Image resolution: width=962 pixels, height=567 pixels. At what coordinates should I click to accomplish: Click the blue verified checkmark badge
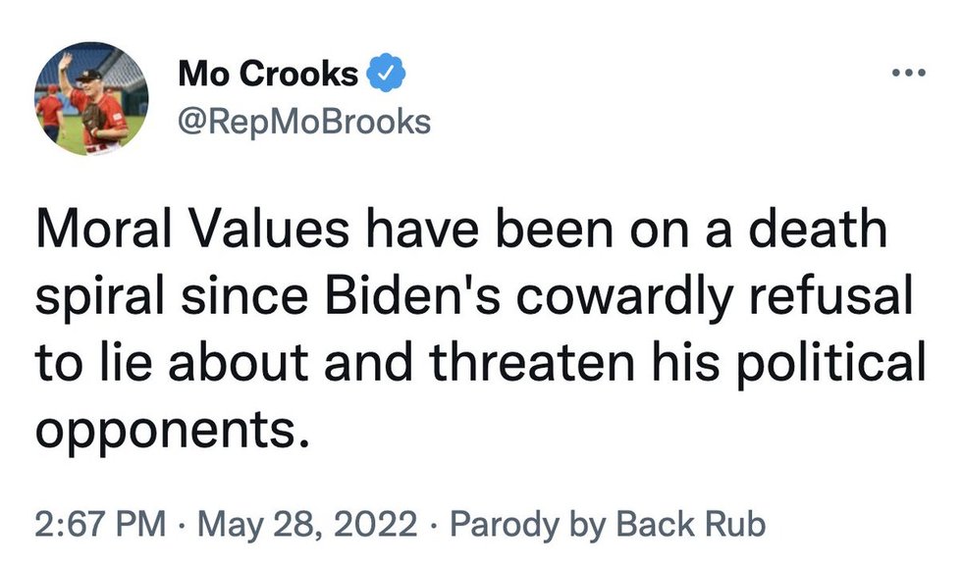[381, 74]
